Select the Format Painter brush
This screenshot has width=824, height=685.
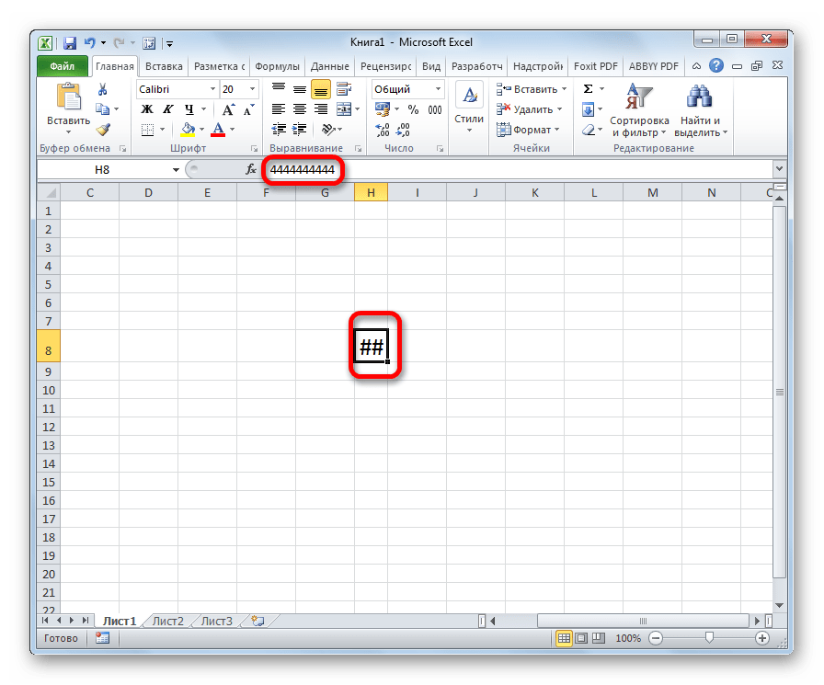click(x=103, y=130)
